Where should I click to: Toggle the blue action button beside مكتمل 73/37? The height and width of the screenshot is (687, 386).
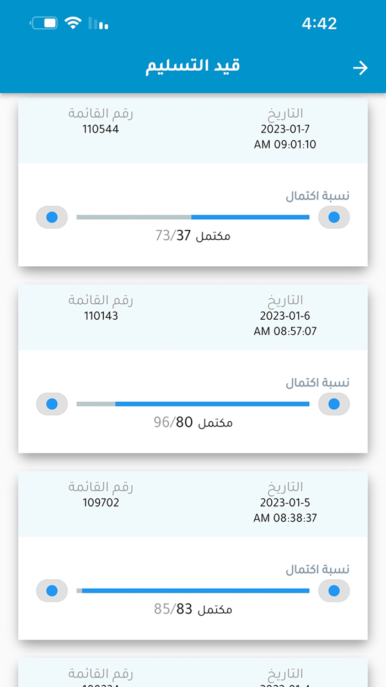333,217
